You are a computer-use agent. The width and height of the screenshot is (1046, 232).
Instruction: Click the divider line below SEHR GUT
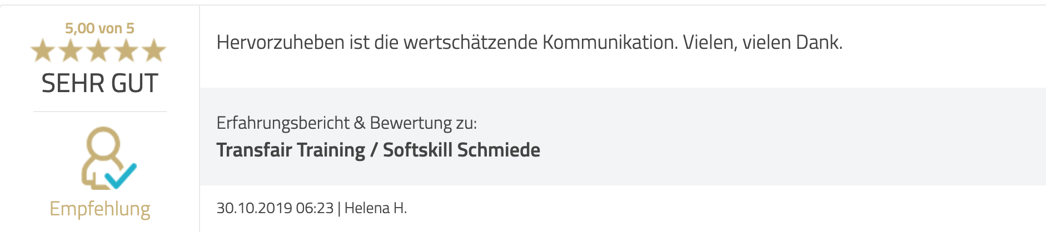click(x=100, y=112)
